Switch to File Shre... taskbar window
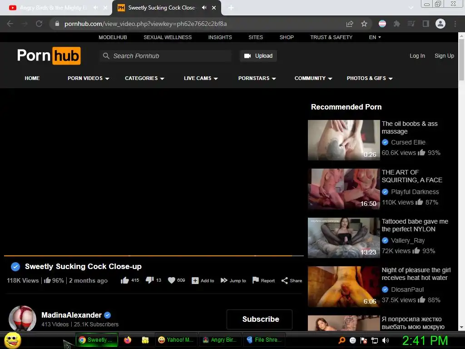This screenshot has height=349, width=465. [x=264, y=340]
